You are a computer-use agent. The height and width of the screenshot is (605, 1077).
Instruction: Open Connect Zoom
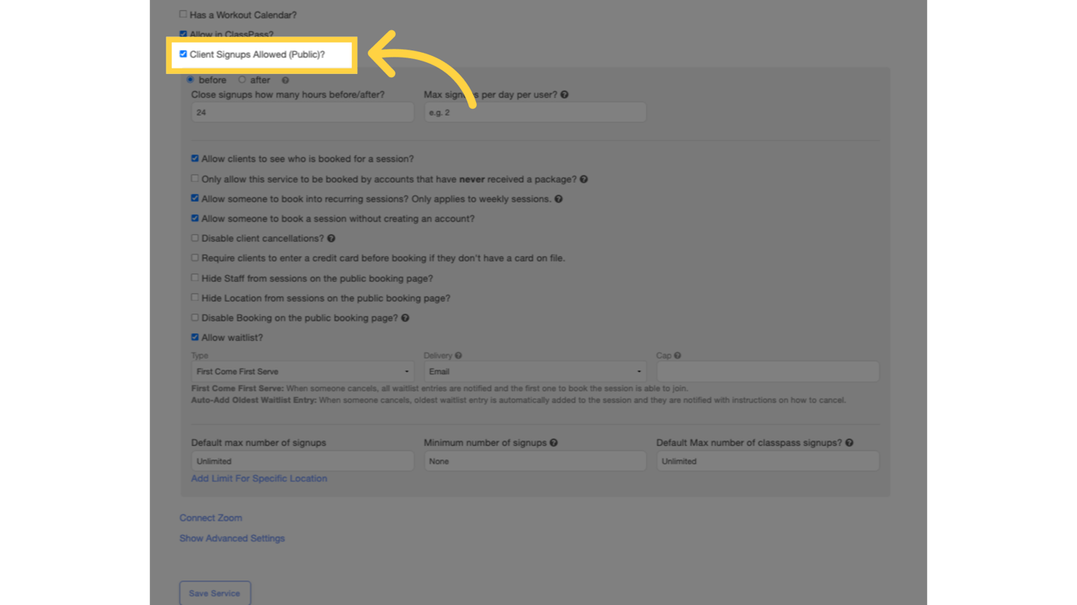coord(210,518)
